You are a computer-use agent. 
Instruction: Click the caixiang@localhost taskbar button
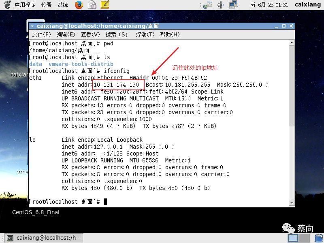point(44,238)
